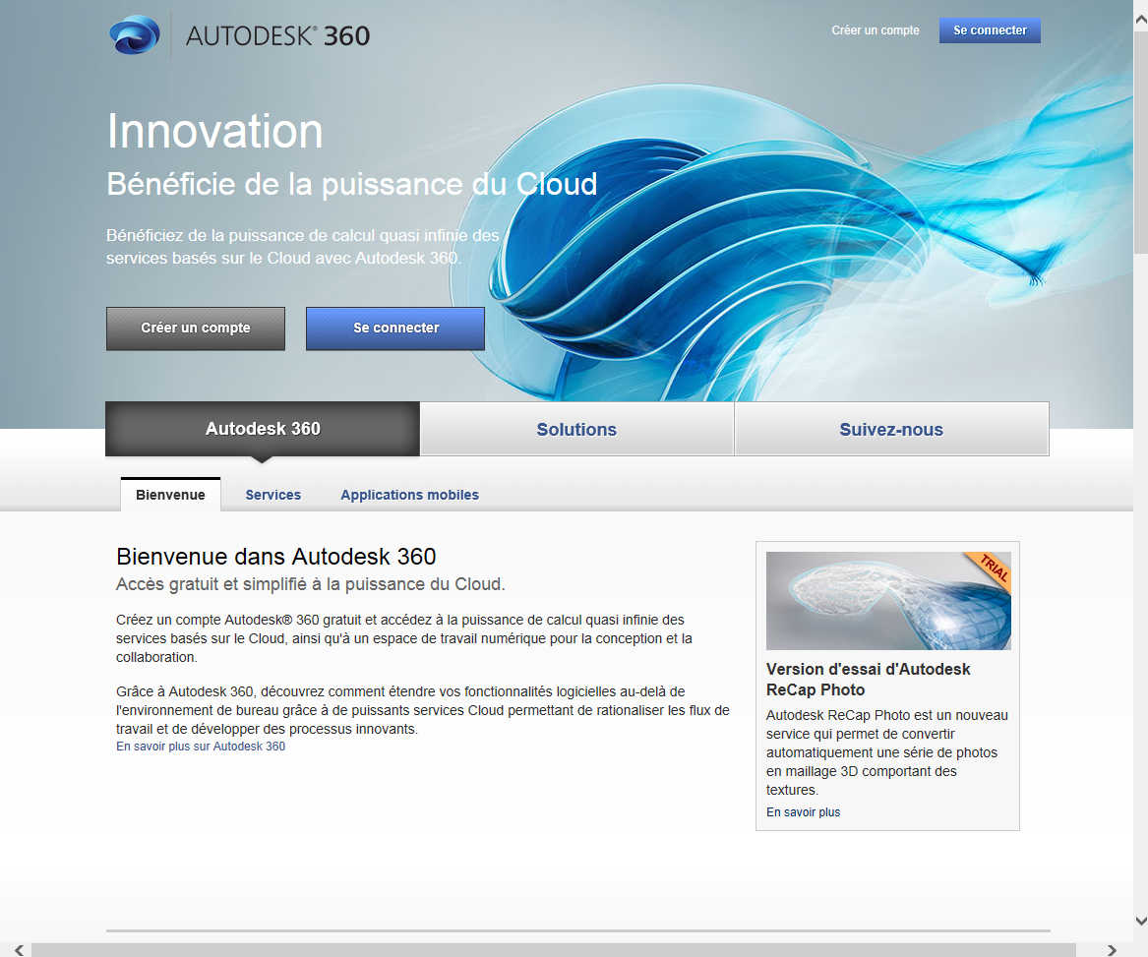The image size is (1148, 957).
Task: Select the Bienvenue sub-tab
Action: point(170,495)
